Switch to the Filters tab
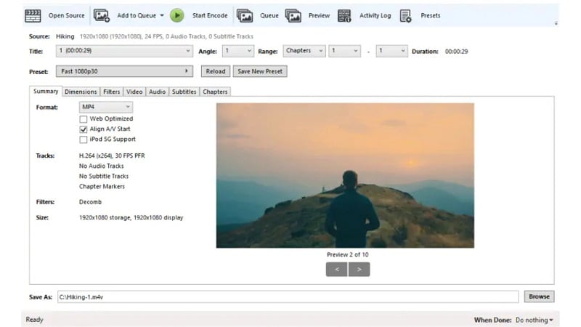Viewport: 581px width, 327px height. coord(112,92)
